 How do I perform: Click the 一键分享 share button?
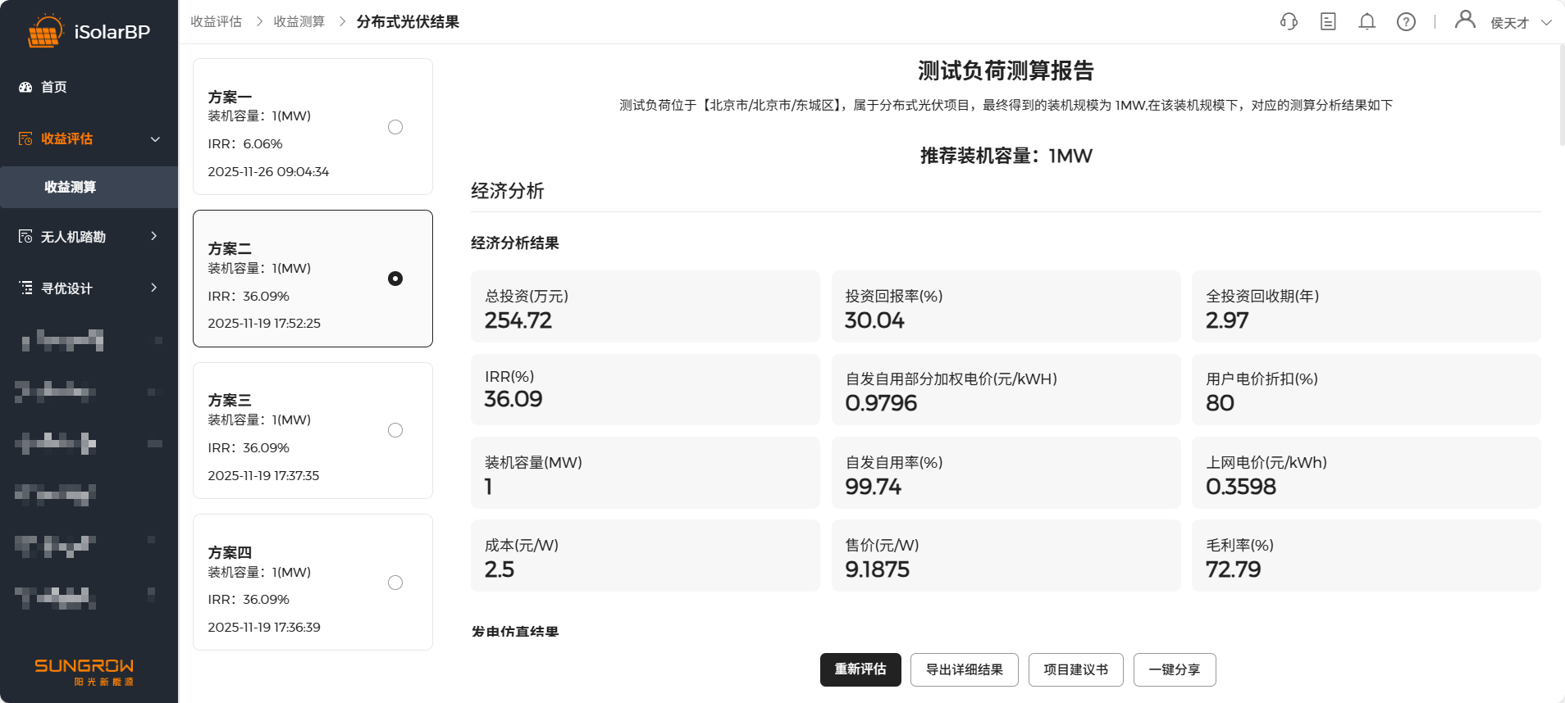coord(1174,669)
